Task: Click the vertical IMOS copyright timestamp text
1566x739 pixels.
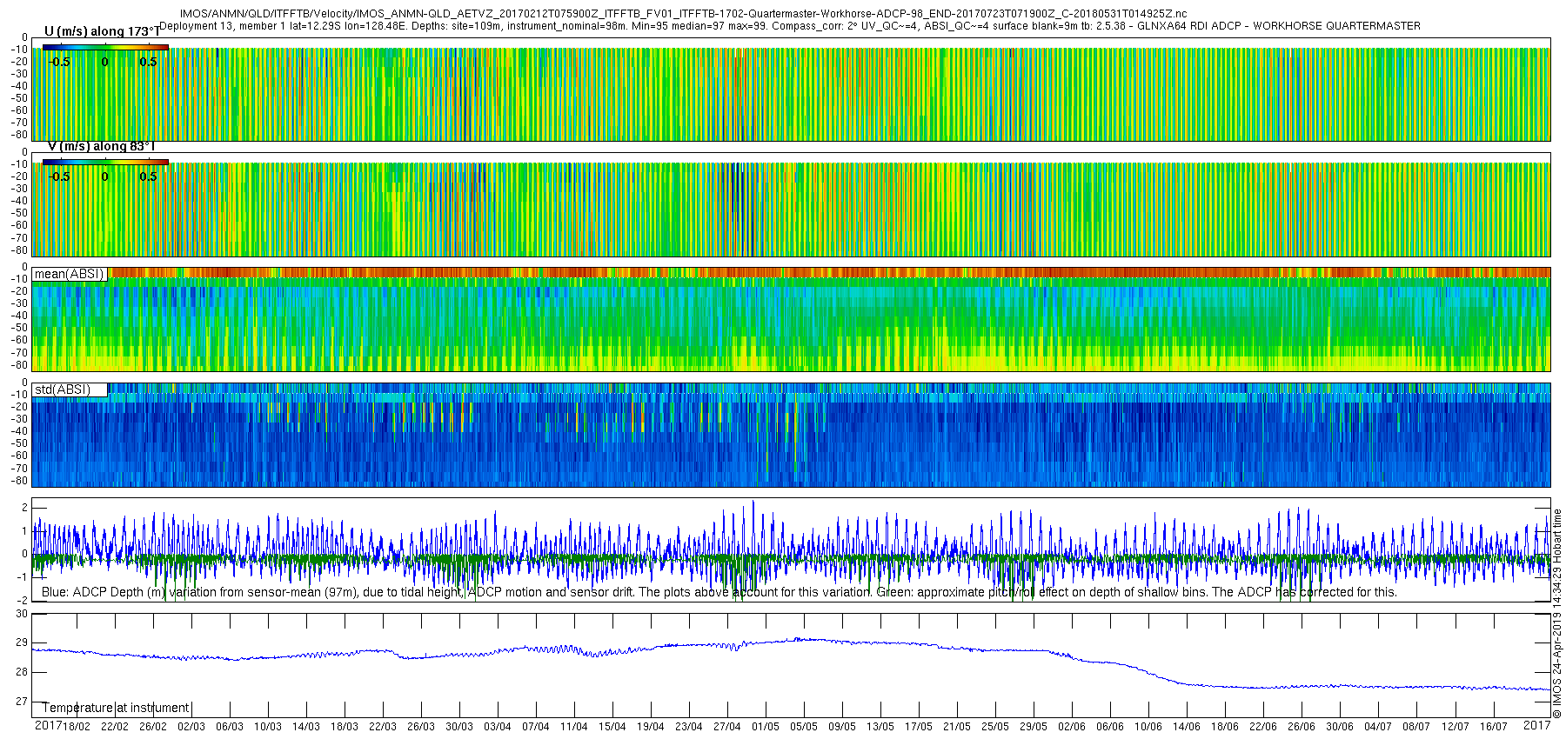Action: click(x=1557, y=614)
